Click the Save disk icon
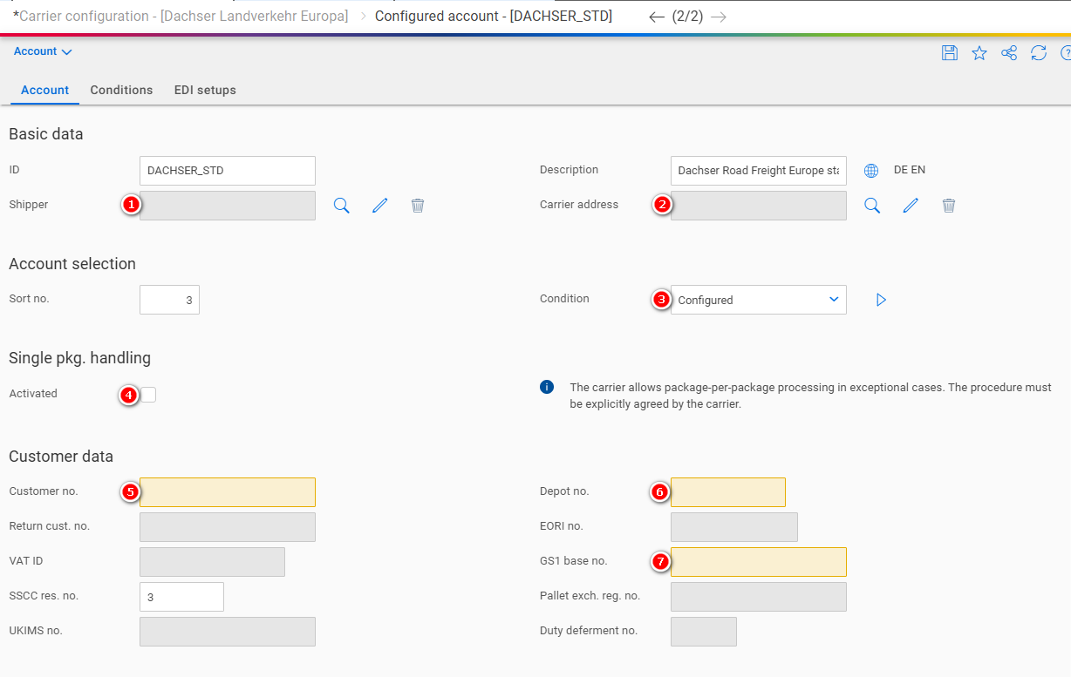 click(950, 53)
